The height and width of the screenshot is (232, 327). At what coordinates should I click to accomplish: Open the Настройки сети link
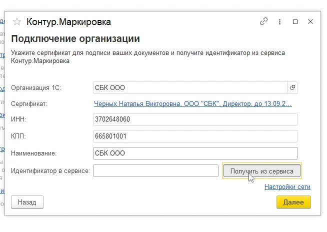coord(287,186)
